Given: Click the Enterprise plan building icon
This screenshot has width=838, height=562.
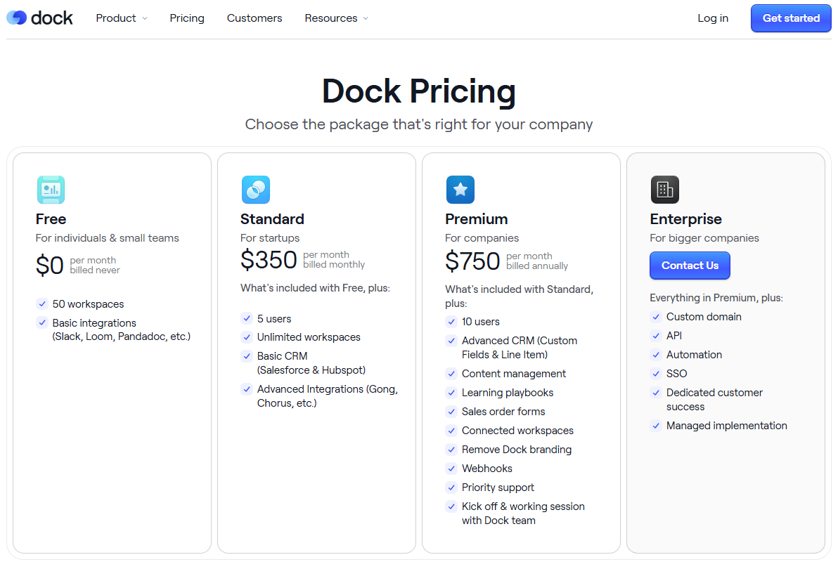Looking at the screenshot, I should click(664, 190).
